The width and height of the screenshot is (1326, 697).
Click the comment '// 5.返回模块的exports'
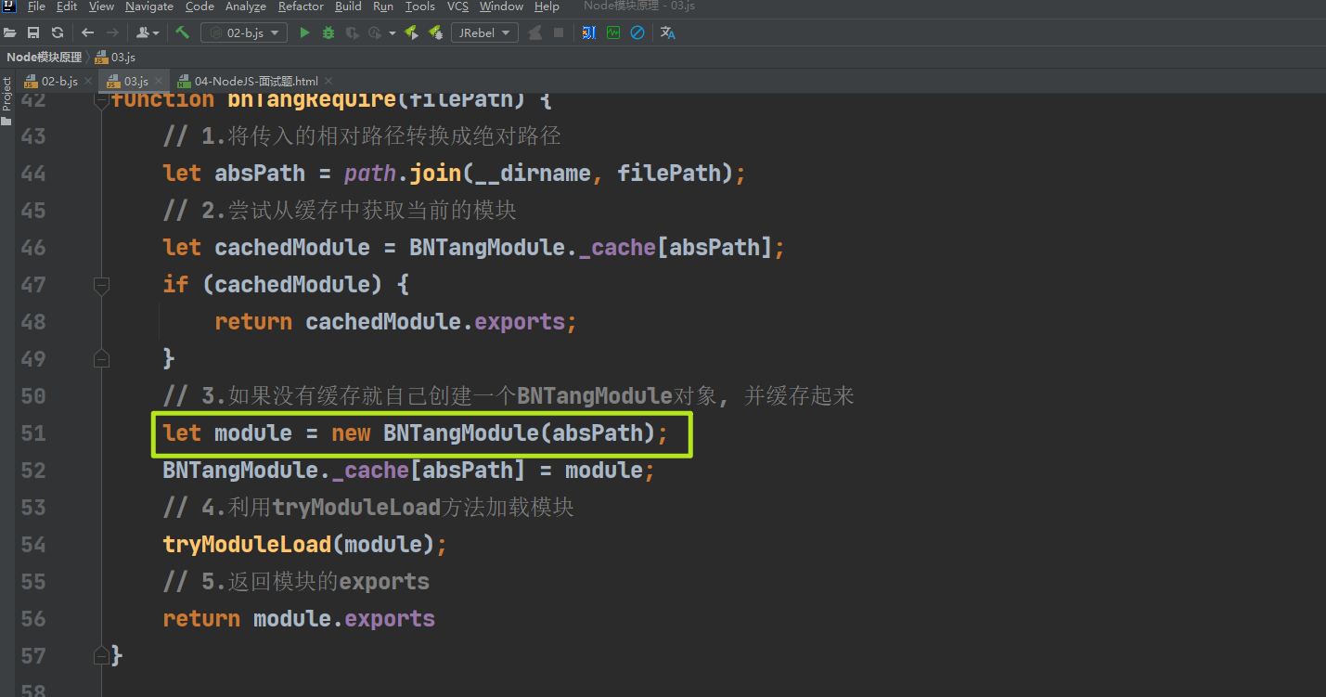click(296, 582)
